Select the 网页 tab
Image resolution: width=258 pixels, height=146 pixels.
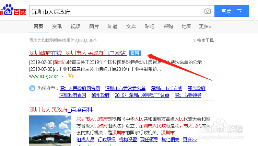38,26
